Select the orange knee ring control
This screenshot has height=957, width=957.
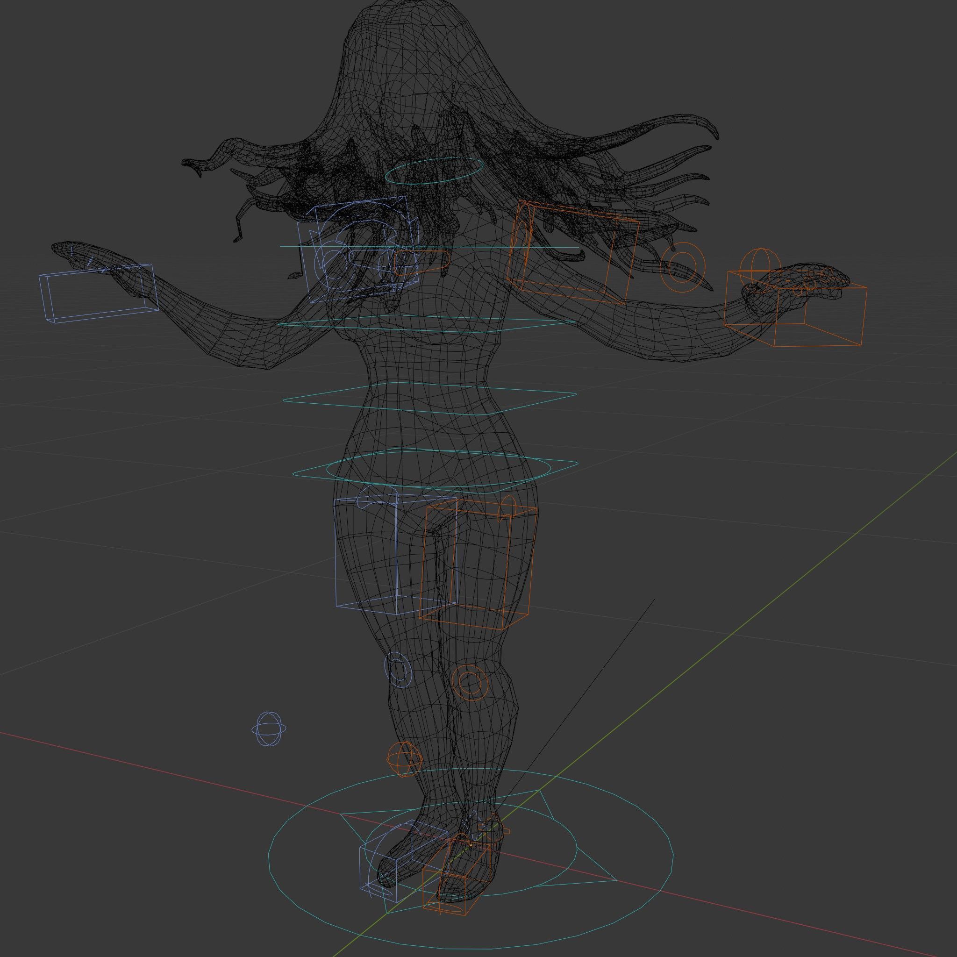[470, 682]
